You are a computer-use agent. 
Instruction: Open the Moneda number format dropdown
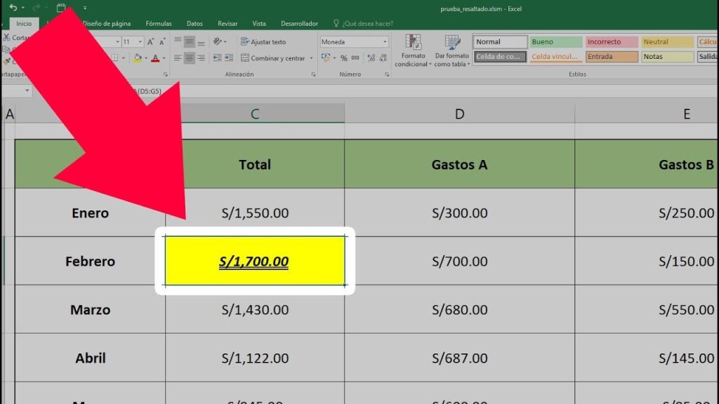[386, 42]
